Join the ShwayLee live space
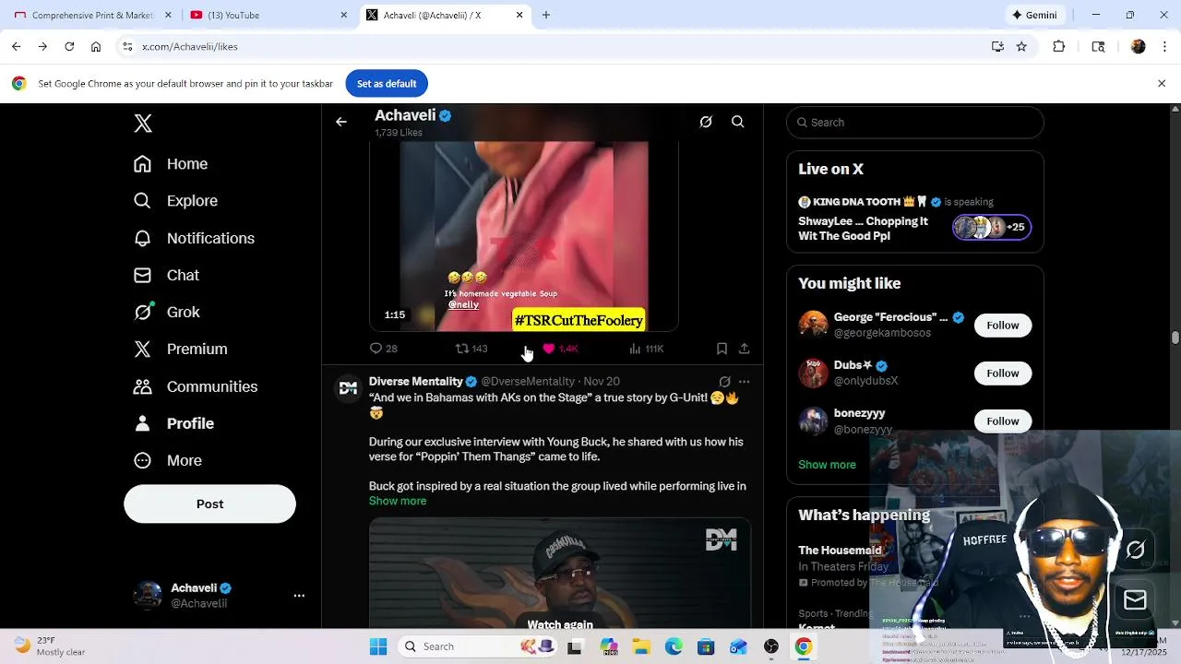Viewport: 1181px width, 664px height. pos(863,229)
